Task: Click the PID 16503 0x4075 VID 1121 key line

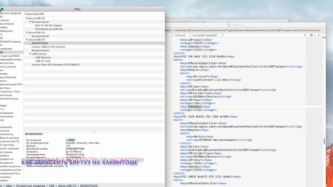Action: coord(207,177)
